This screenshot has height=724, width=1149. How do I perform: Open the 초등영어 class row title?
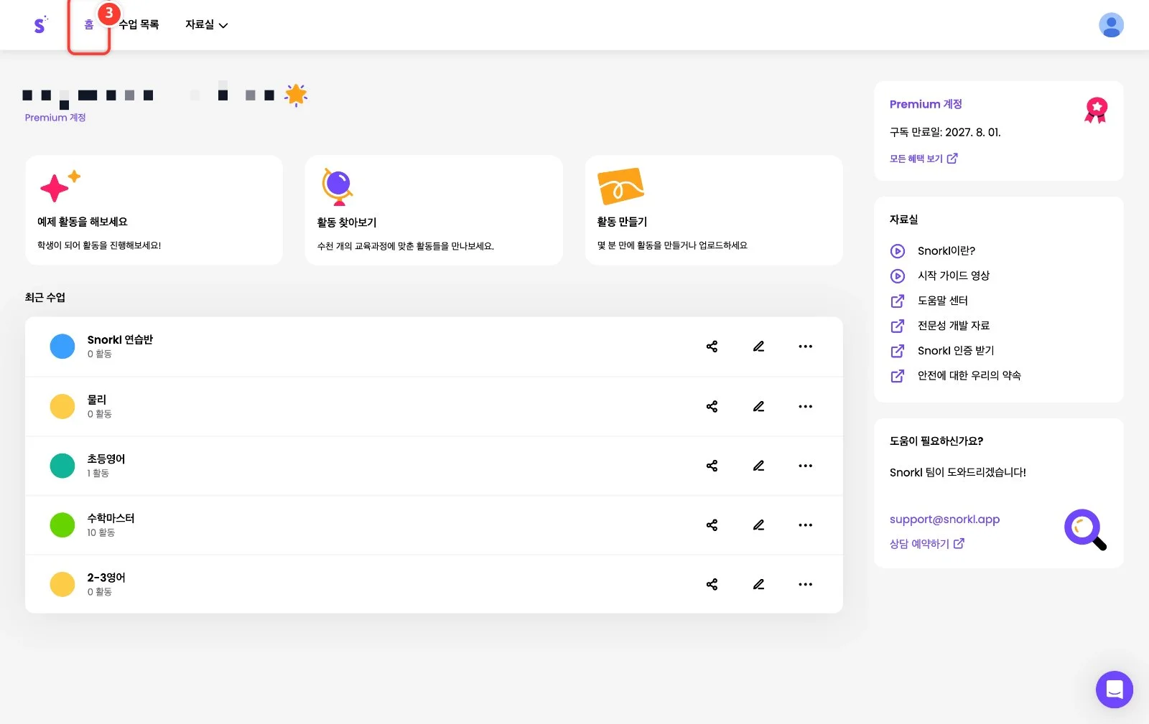pyautogui.click(x=106, y=459)
